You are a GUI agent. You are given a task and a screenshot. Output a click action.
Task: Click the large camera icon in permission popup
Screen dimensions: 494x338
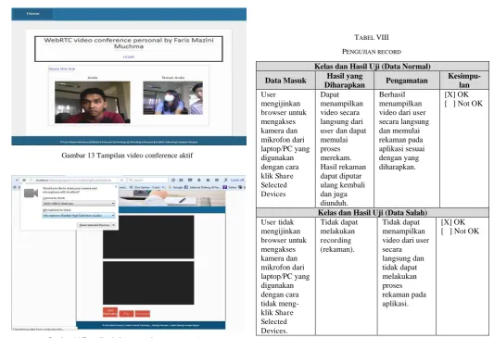coord(31,193)
